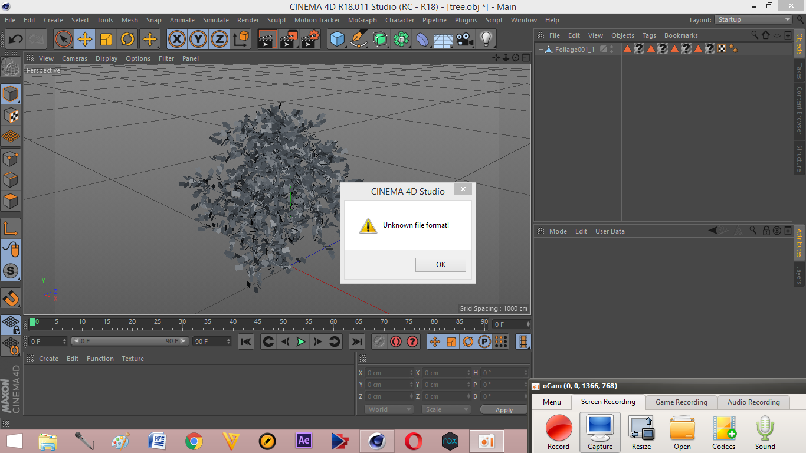
Task: Activate the Scale tool
Action: (106, 40)
